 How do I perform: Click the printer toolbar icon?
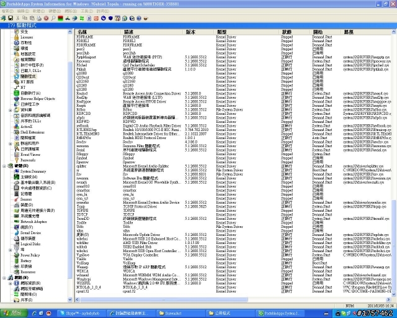point(39,18)
